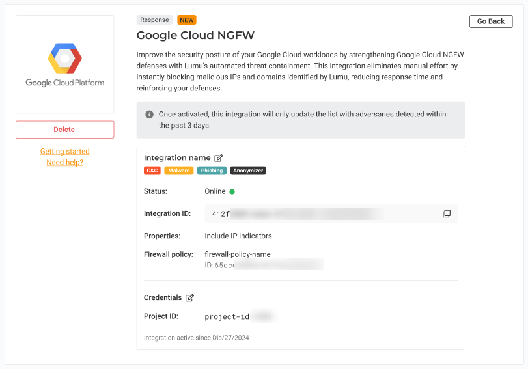Click the Google Cloud NGFW heading
The width and height of the screenshot is (528, 369).
[x=195, y=35]
